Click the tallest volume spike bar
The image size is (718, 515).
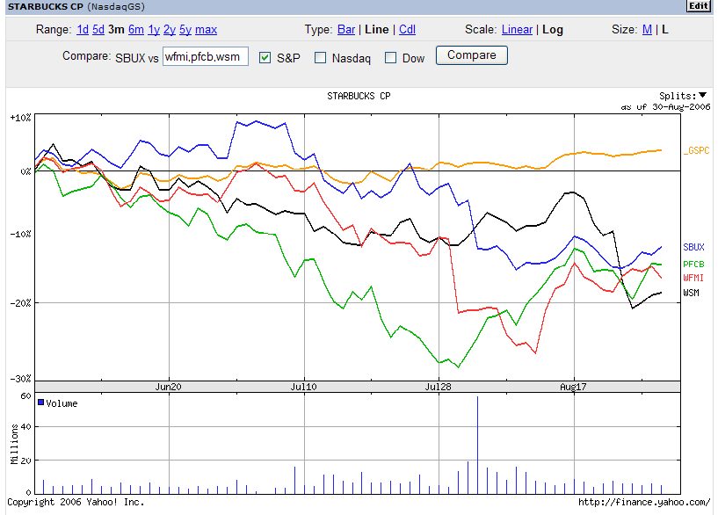coord(477,445)
